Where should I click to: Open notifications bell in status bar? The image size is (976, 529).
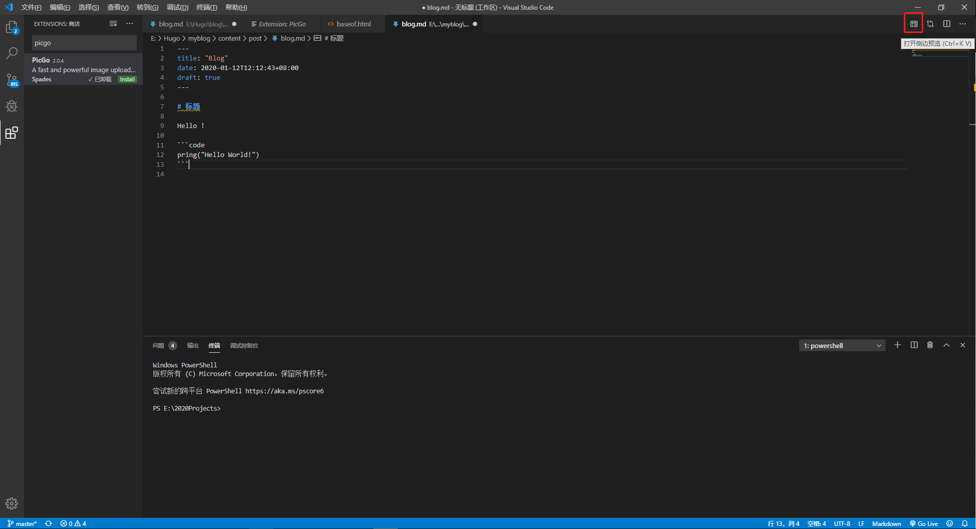965,523
